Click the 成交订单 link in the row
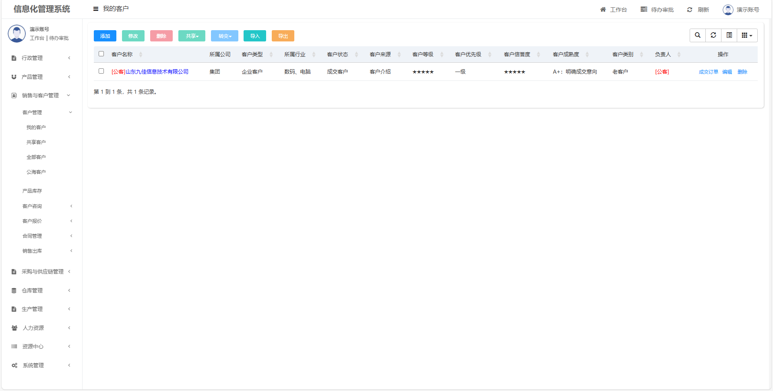773x391 pixels. [x=708, y=72]
